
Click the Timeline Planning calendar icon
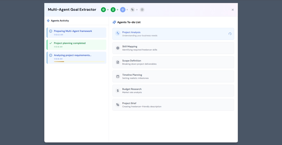coord(118,76)
